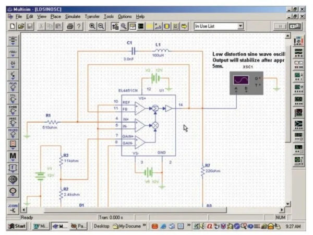313x235 pixels.
Task: Open the Tools menu
Action: point(109,17)
